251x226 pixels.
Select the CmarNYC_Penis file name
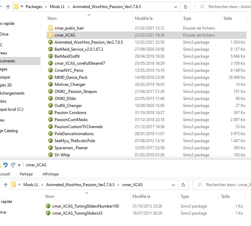point(69,70)
